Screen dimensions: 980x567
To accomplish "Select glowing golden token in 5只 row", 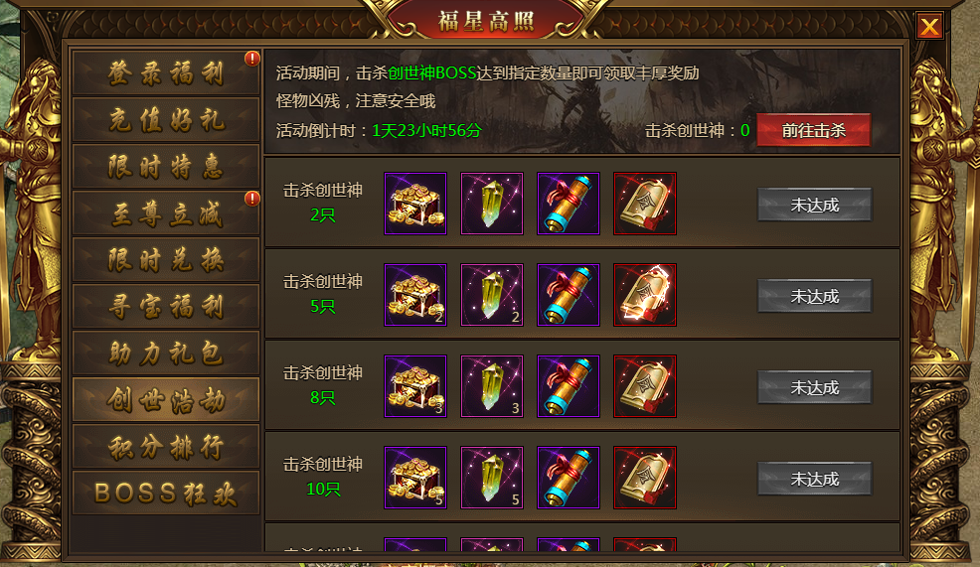I will pyautogui.click(x=645, y=295).
